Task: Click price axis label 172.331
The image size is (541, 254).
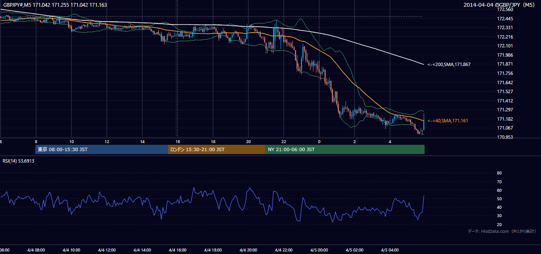Action: click(x=505, y=28)
